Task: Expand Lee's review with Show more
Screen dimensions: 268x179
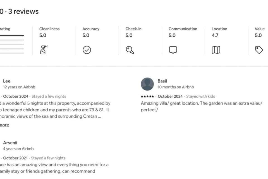Action: coord(4,125)
